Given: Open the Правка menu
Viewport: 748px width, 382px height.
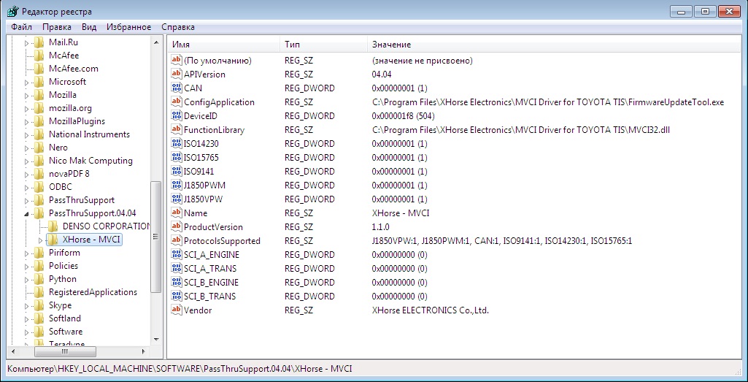Looking at the screenshot, I should (x=57, y=27).
